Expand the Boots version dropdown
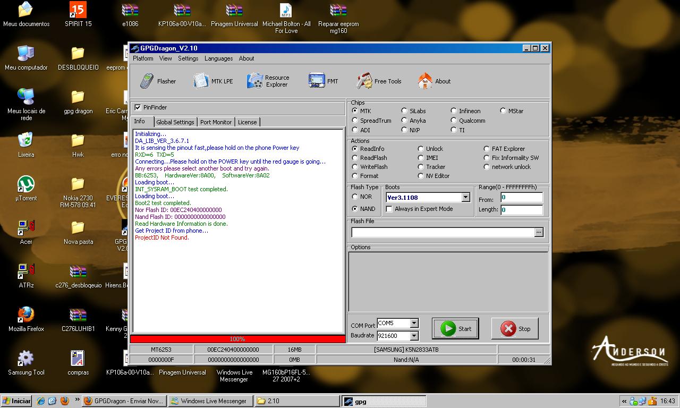Screen dimensions: 680x408 click(x=465, y=197)
